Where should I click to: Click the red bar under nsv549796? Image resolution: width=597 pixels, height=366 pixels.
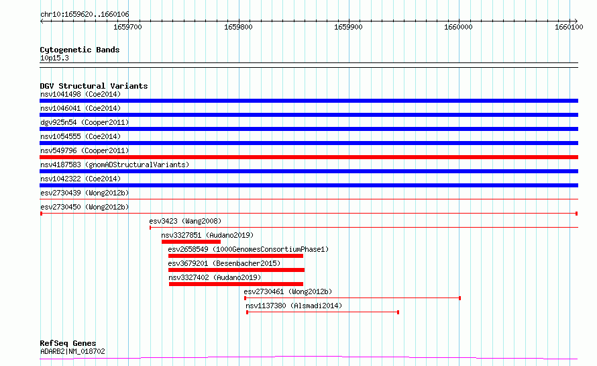coord(309,157)
